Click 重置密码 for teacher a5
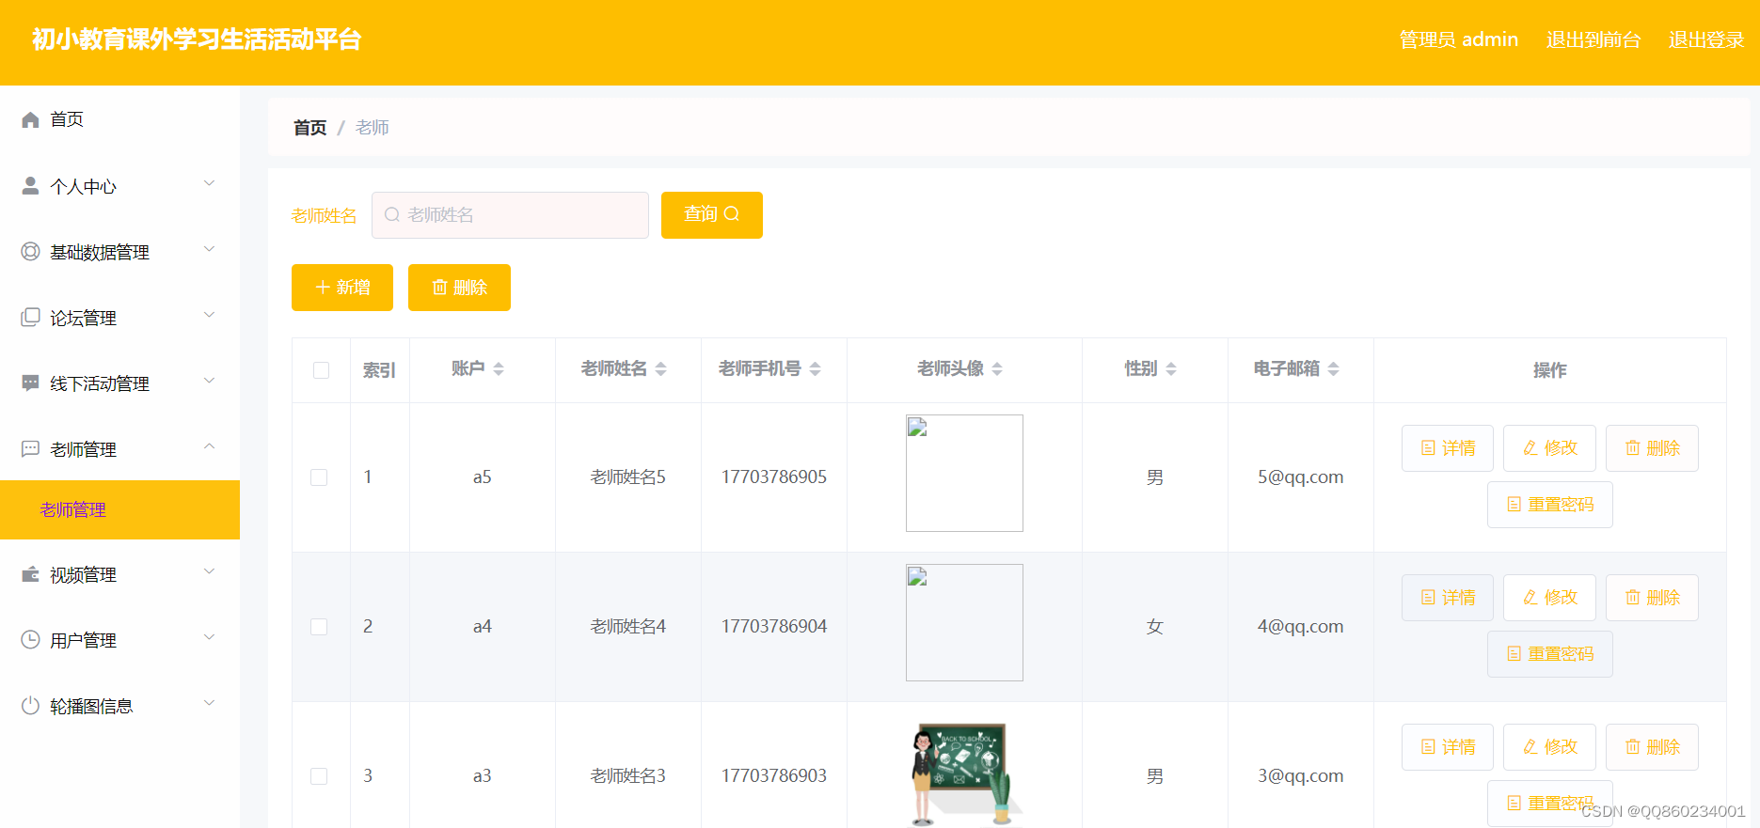Image resolution: width=1760 pixels, height=828 pixels. coord(1550,505)
